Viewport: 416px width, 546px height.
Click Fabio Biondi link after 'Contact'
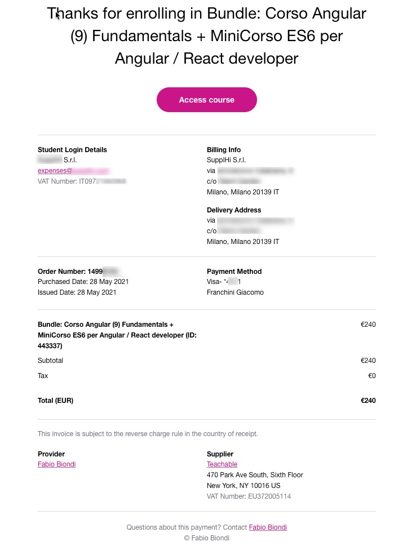point(268,527)
